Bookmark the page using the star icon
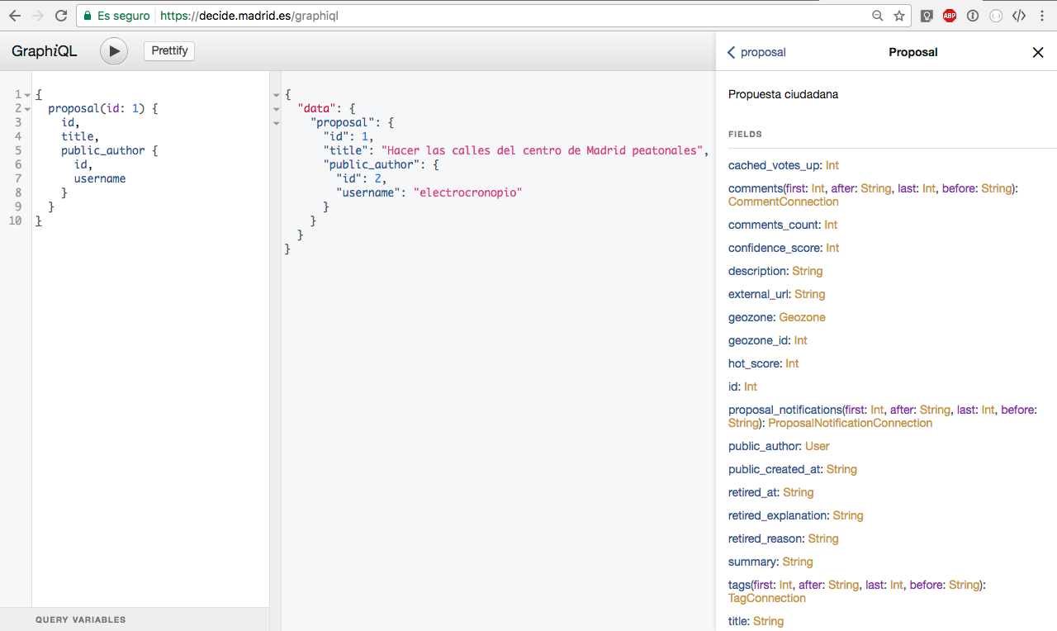 pos(898,15)
